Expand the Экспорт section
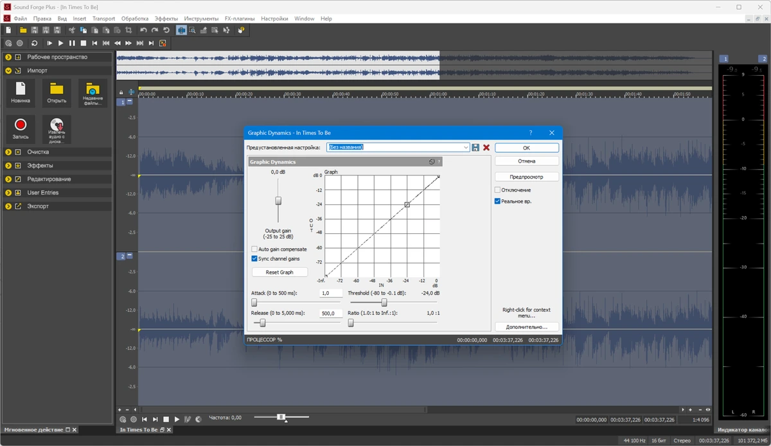 (8, 206)
